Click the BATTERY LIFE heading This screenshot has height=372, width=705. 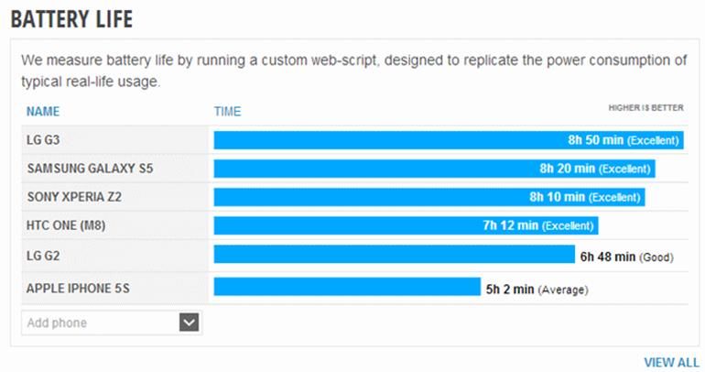coord(71,17)
